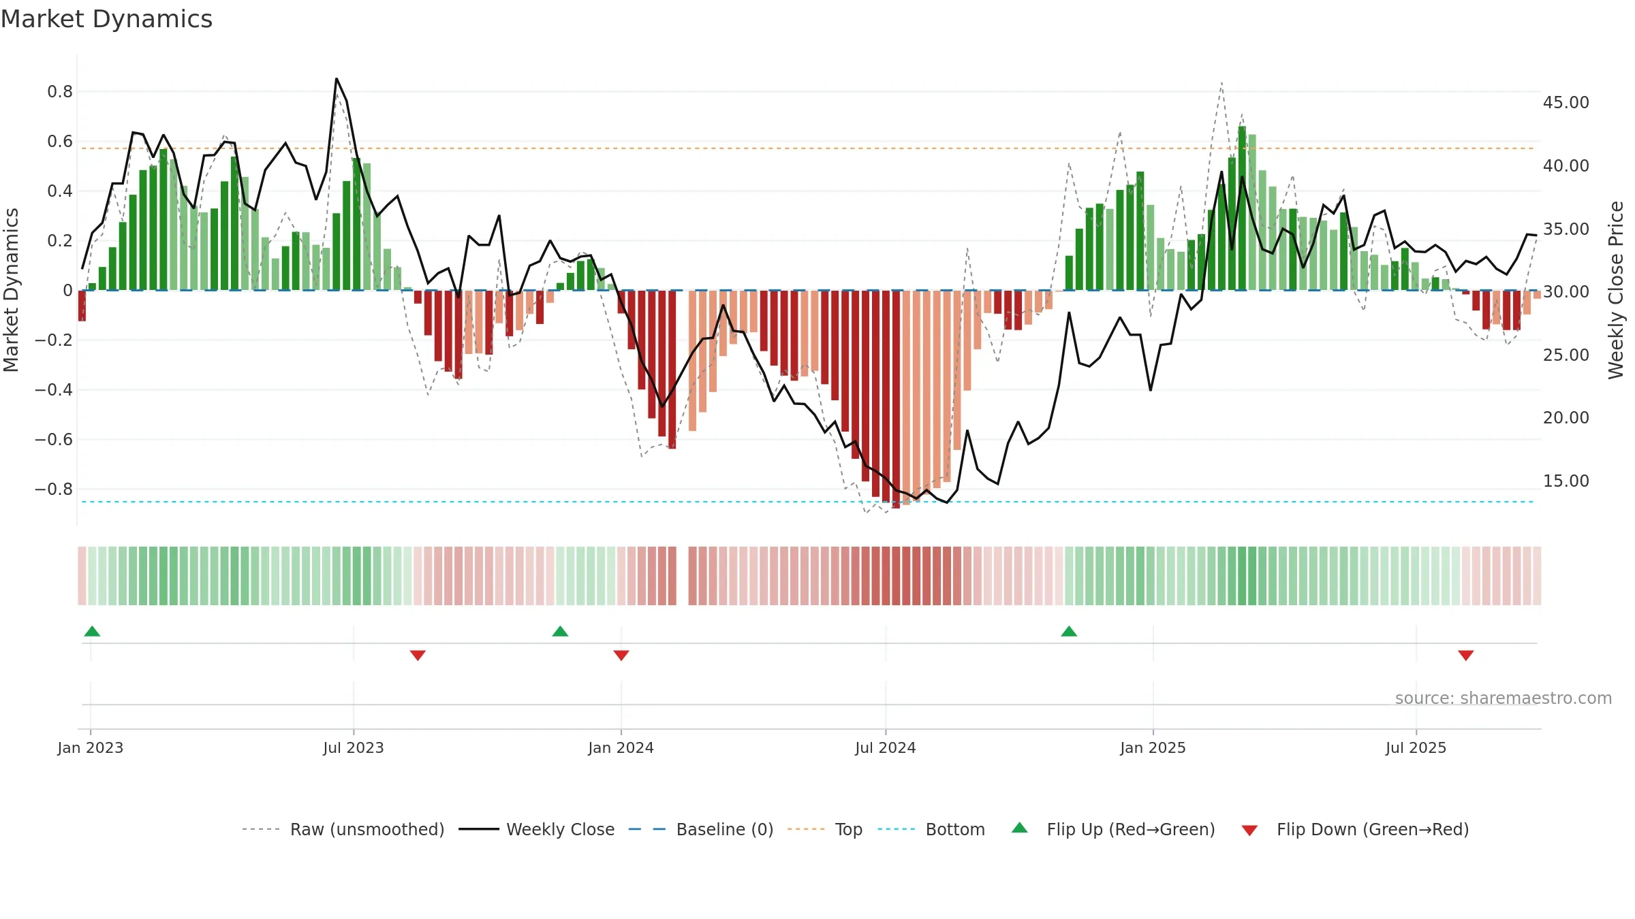
Task: Click the −0.4 left axis tick label
Action: [54, 390]
